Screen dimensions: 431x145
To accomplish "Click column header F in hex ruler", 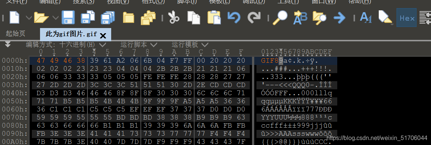I will 241,52.
